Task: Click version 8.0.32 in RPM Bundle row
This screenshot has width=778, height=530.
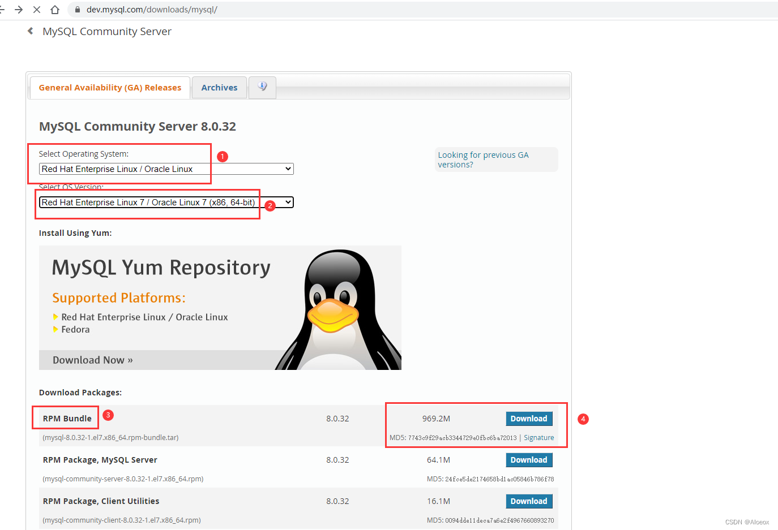Action: [337, 419]
